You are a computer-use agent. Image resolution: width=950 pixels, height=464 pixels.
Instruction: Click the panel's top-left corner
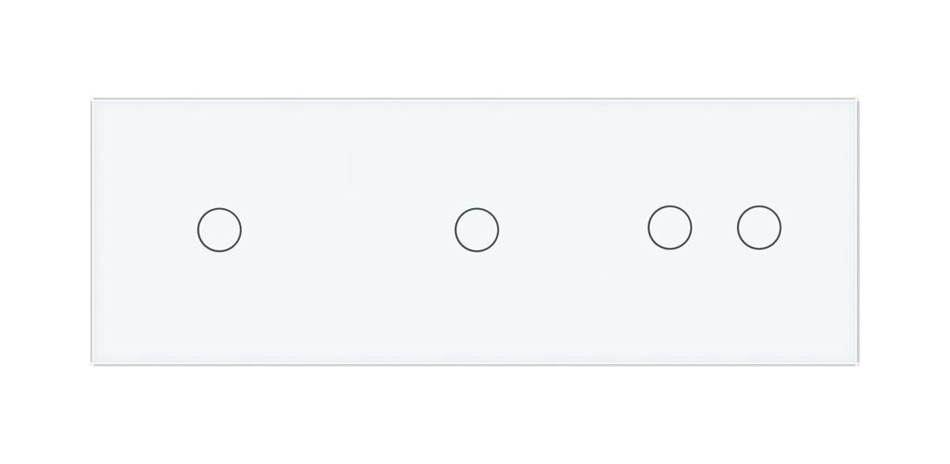click(94, 101)
